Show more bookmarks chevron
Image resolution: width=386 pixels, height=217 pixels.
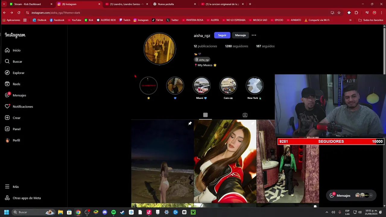coord(350,20)
